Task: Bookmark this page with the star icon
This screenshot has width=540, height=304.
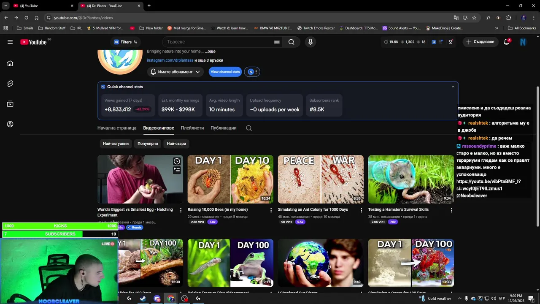Action: [x=474, y=18]
